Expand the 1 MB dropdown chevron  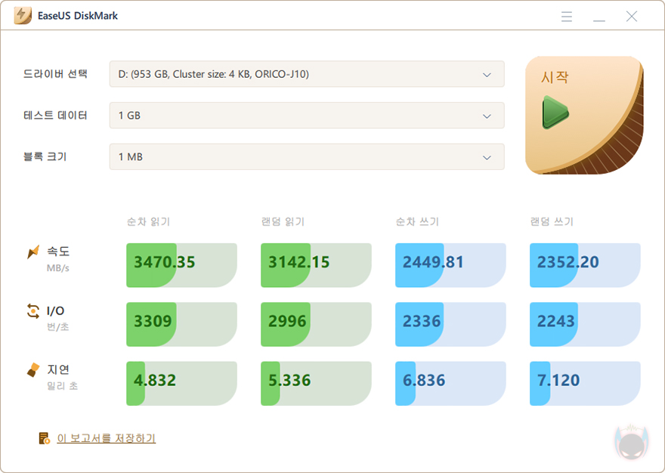coord(487,157)
